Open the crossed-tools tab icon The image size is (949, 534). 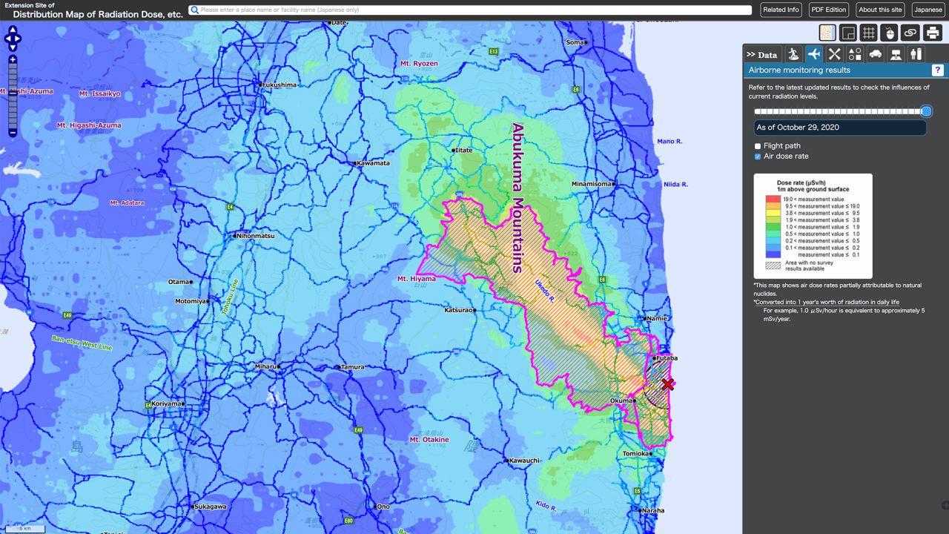pos(835,54)
